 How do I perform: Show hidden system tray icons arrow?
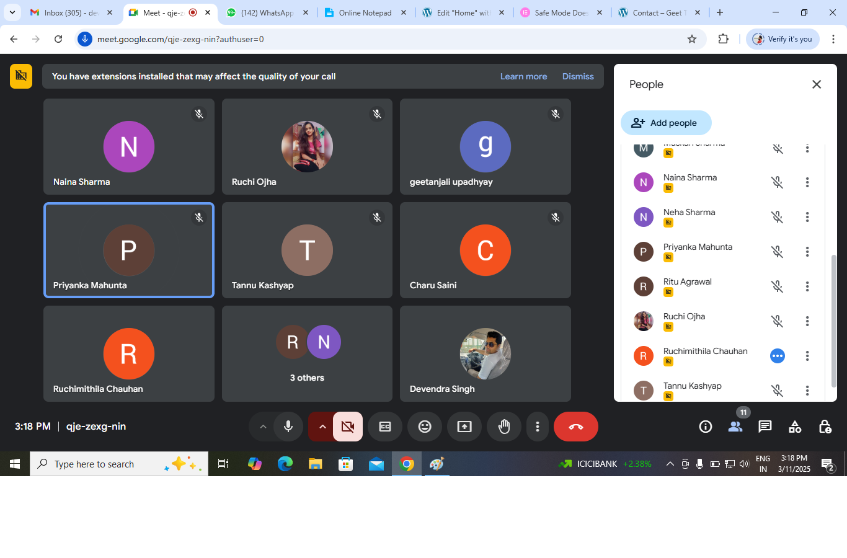(670, 464)
